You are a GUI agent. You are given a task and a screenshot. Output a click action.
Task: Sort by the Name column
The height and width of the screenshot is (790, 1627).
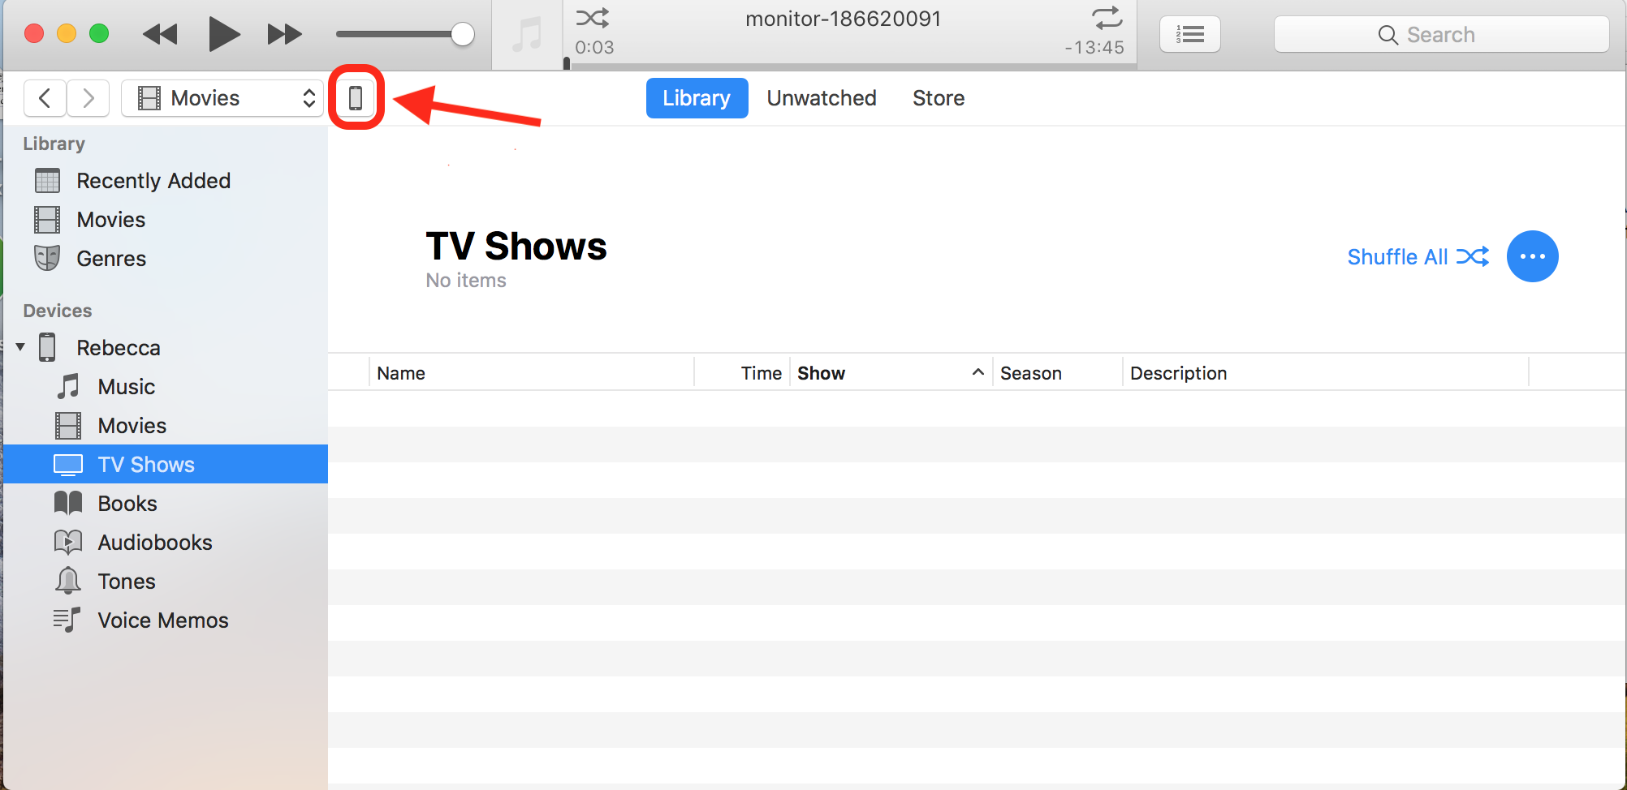coord(532,373)
